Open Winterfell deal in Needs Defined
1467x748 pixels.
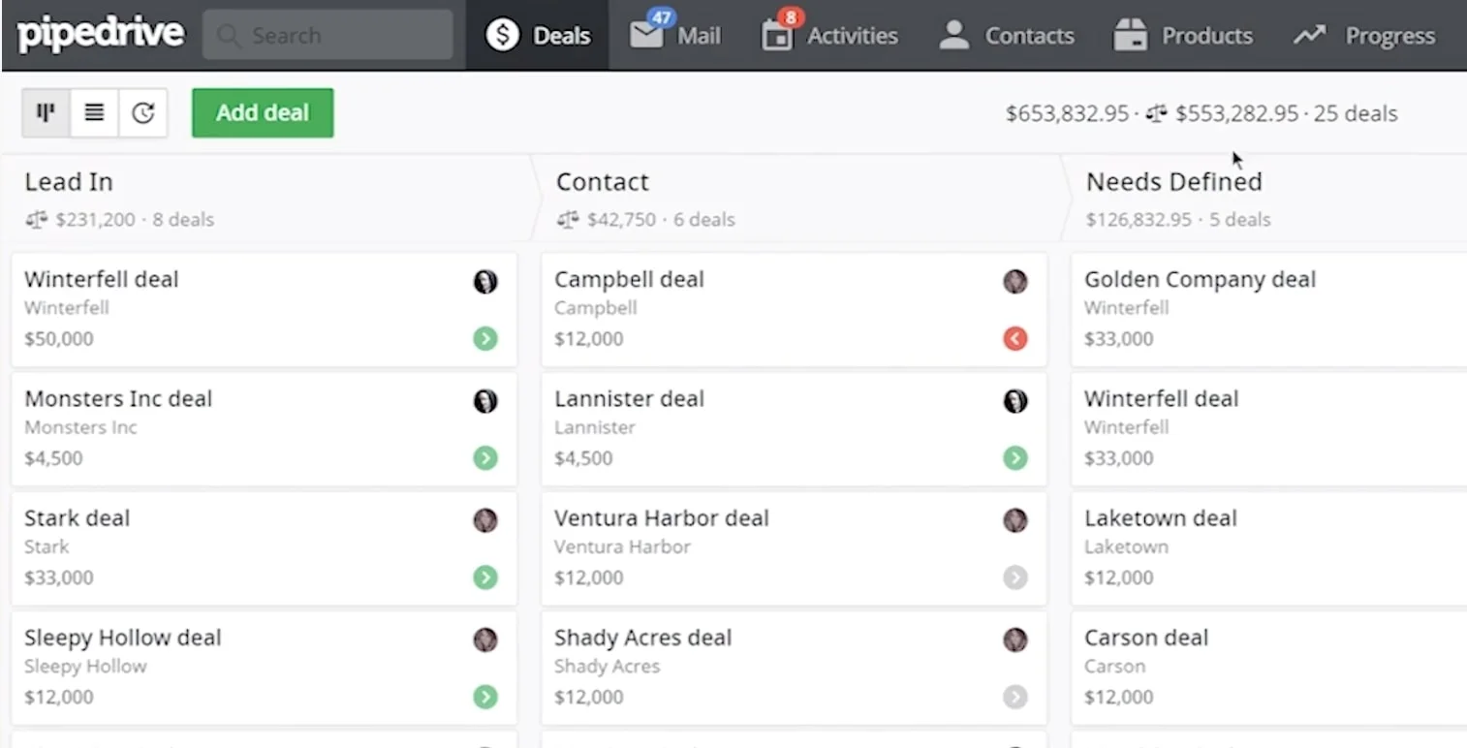click(1269, 429)
